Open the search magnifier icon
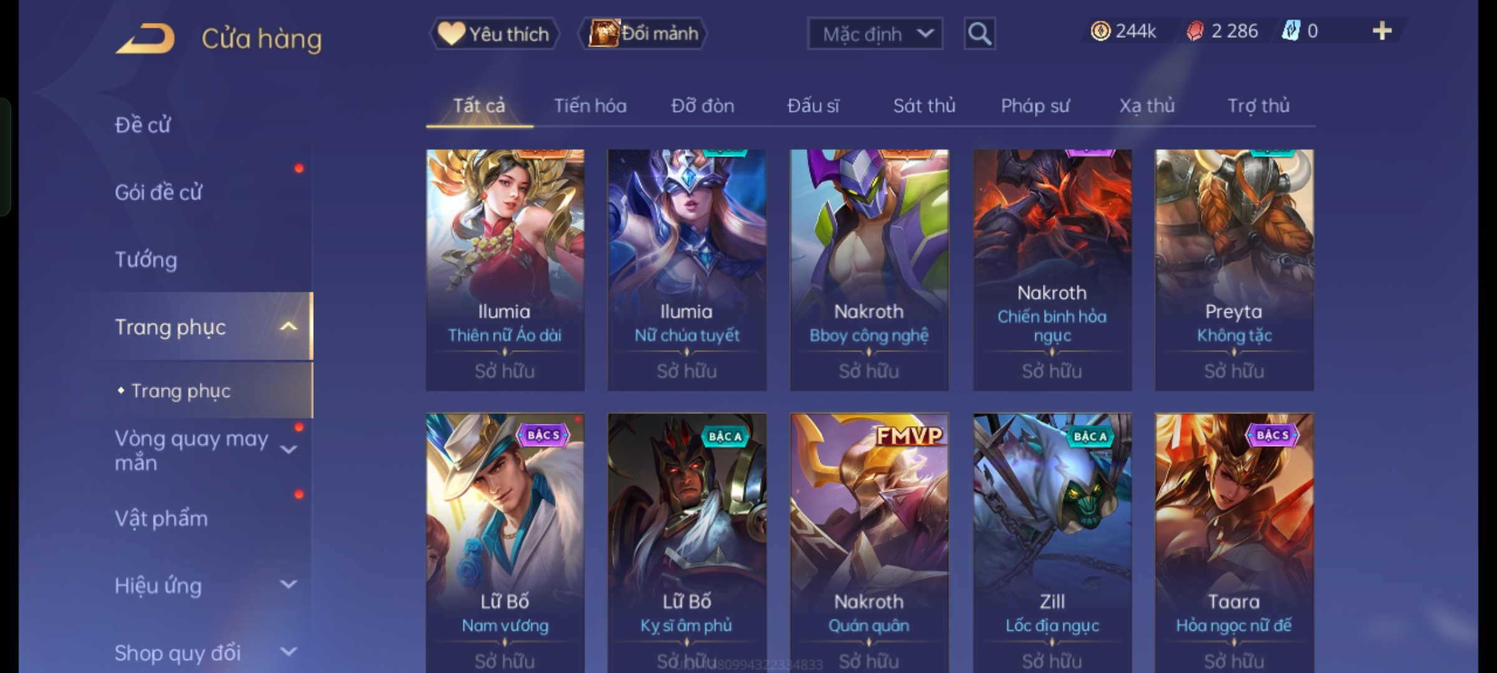This screenshot has height=673, width=1497. tap(979, 34)
